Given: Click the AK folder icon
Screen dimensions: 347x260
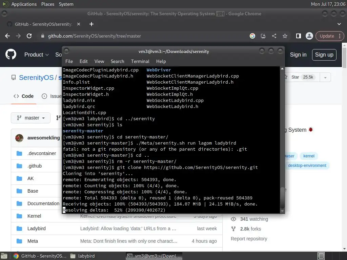Looking at the screenshot, I should pos(19,178).
